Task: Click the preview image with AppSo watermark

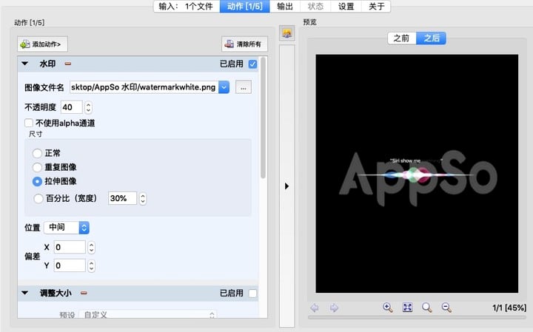Action: coord(417,174)
